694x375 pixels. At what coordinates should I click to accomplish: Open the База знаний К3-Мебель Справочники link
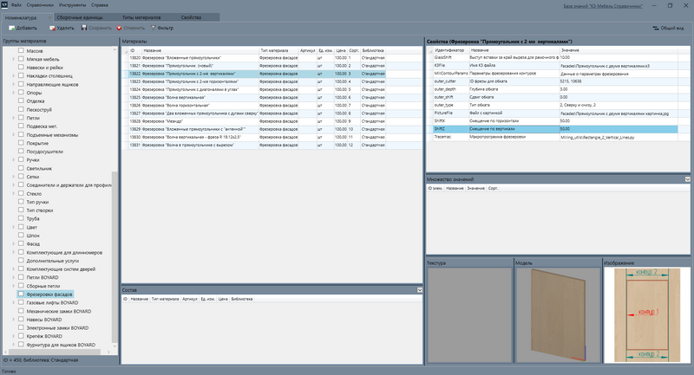pos(603,6)
